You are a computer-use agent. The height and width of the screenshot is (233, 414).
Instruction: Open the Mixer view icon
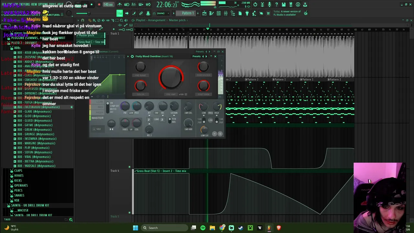[x=226, y=13]
